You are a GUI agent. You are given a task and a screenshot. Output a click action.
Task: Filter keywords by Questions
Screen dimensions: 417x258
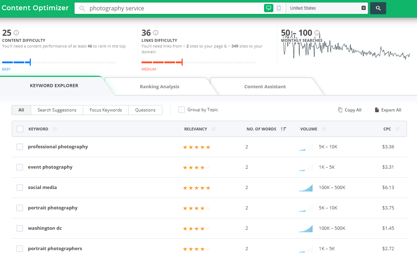[x=145, y=110]
